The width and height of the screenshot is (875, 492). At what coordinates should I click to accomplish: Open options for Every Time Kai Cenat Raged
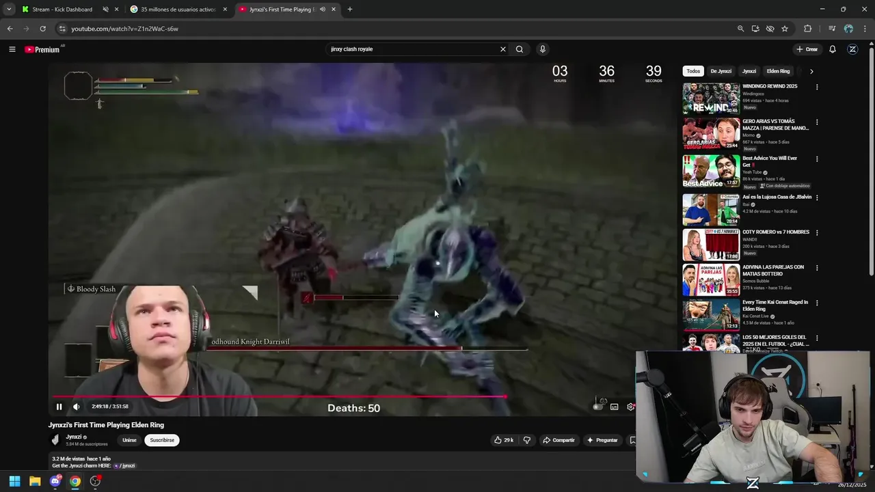[x=817, y=303]
